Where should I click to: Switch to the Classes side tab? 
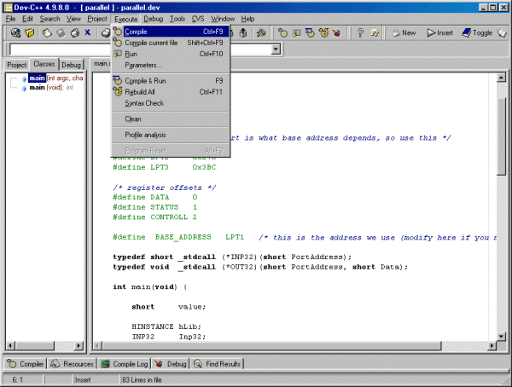tap(44, 64)
